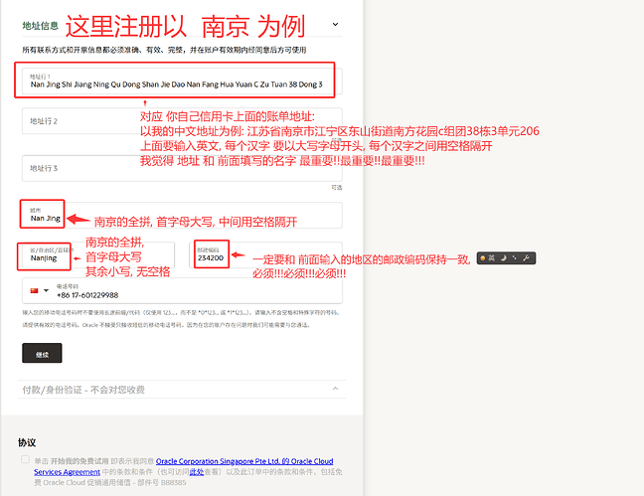Click the phone number format hint text

coord(181,313)
